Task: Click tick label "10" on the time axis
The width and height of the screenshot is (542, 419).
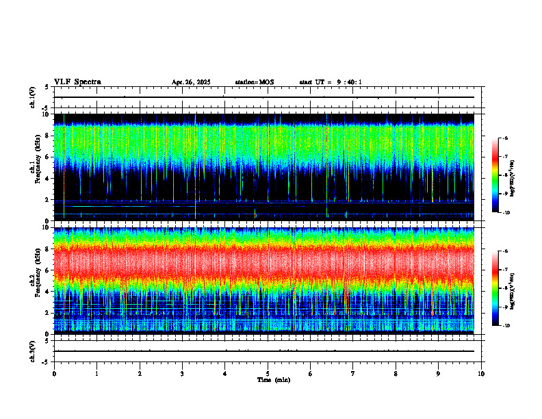Action: tap(481, 374)
